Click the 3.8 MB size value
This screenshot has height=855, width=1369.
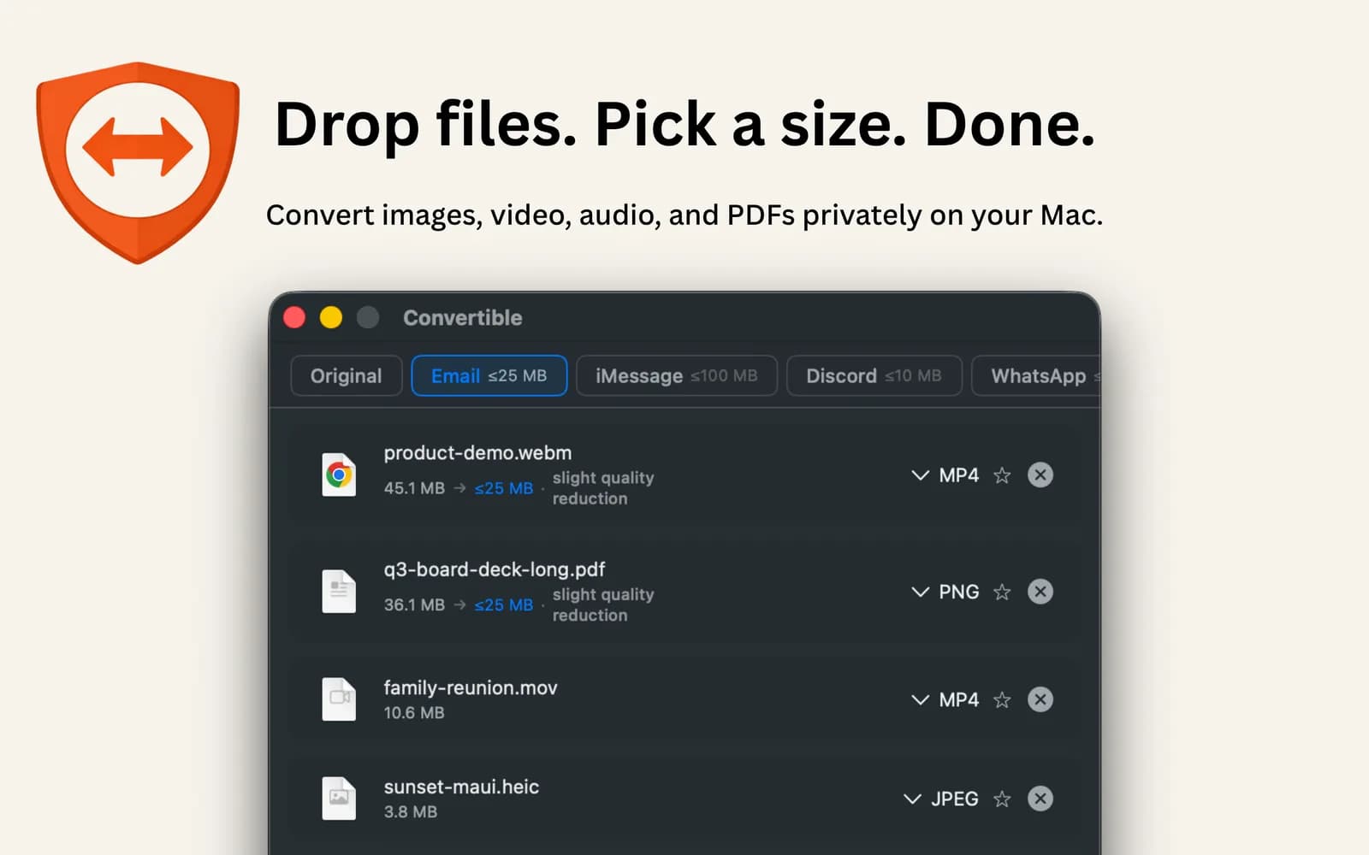coord(411,811)
